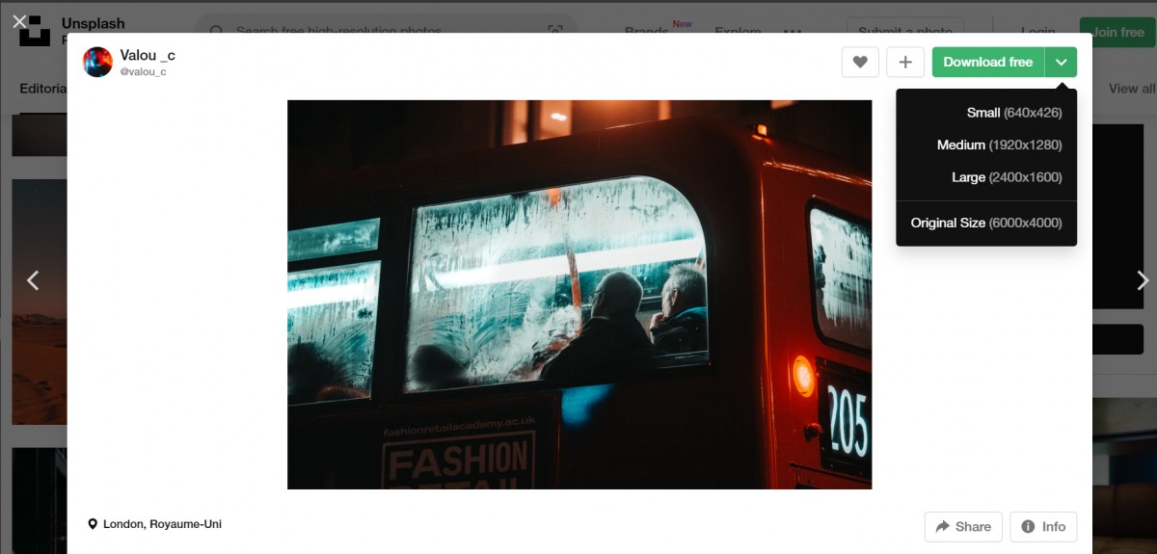Click the View all link on the right
Viewport: 1157px width, 554px height.
pos(1132,89)
